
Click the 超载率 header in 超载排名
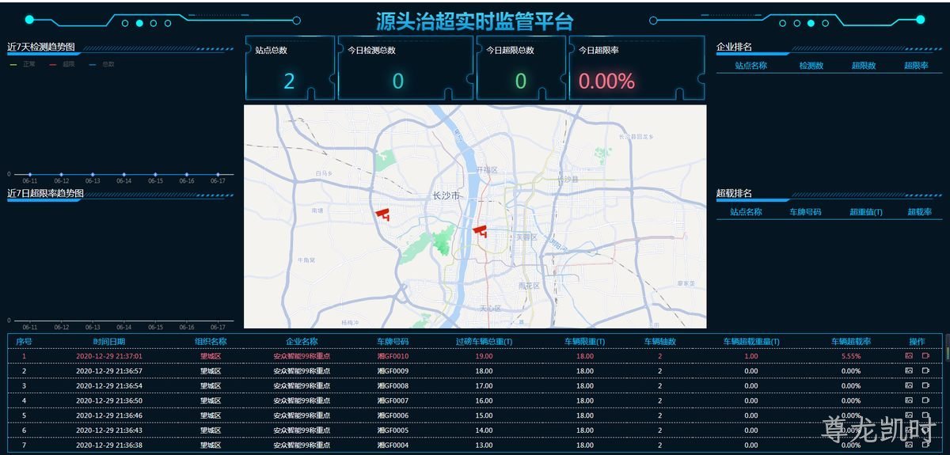(920, 212)
